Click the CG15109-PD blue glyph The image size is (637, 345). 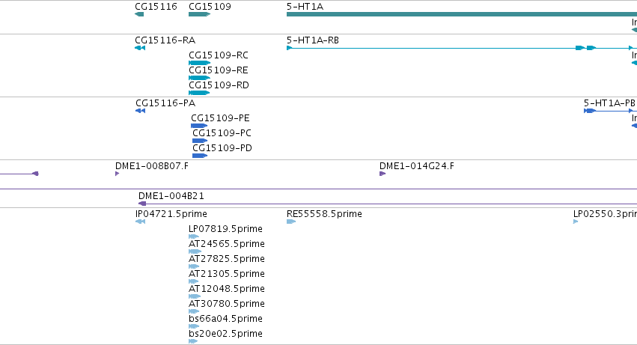coord(200,156)
